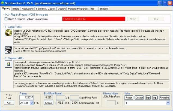Click the Esp. export button

148,98
